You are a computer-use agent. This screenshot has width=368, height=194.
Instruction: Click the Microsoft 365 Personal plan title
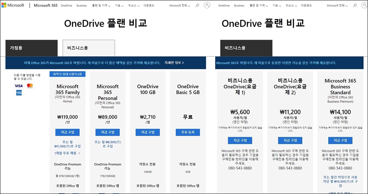pos(108,92)
